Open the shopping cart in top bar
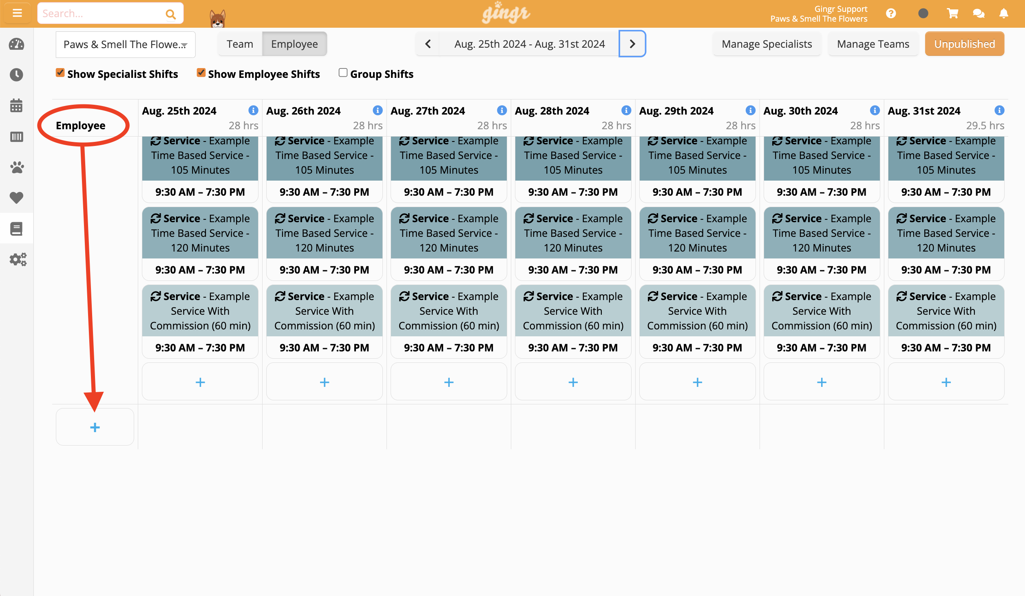The width and height of the screenshot is (1025, 596). point(952,13)
